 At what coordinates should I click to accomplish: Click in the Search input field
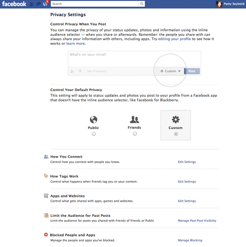point(95,4)
